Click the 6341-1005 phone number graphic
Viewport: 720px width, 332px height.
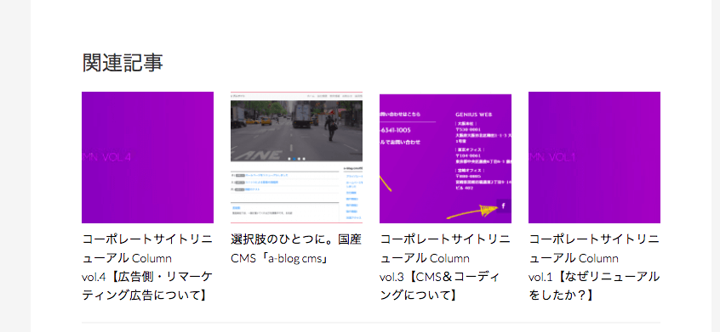pyautogui.click(x=396, y=130)
